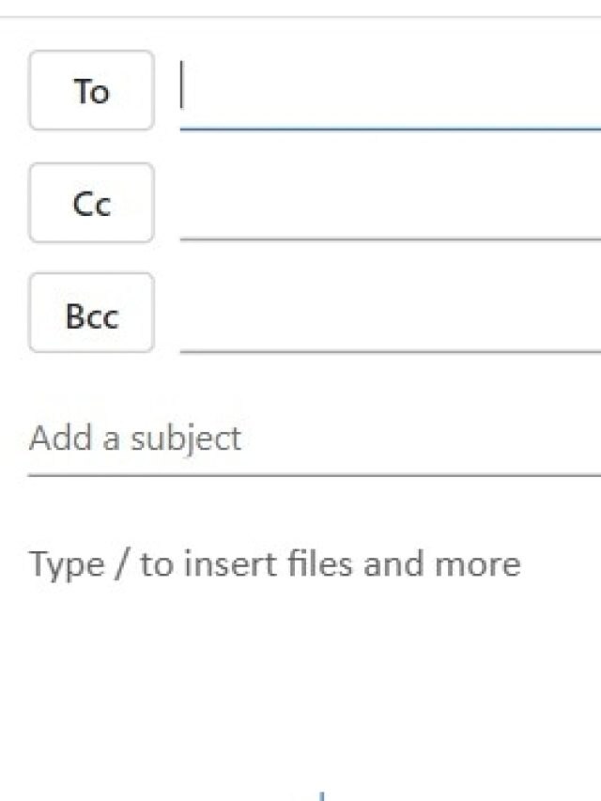Select the subject placeholder text
Viewport: 601px width, 801px height.
[134, 437]
